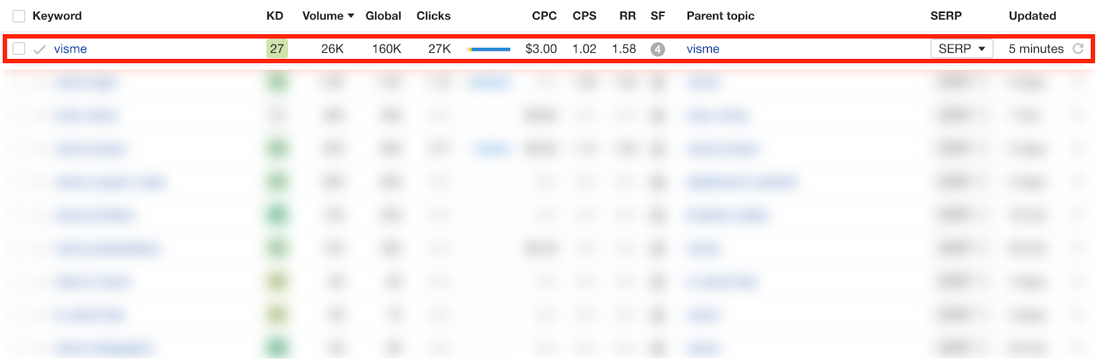Click the 5 minutes updated text

tap(1036, 49)
